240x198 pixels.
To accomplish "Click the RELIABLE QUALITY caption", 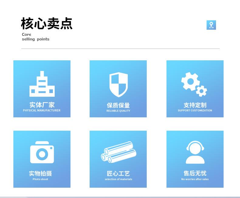I will click(118, 111).
